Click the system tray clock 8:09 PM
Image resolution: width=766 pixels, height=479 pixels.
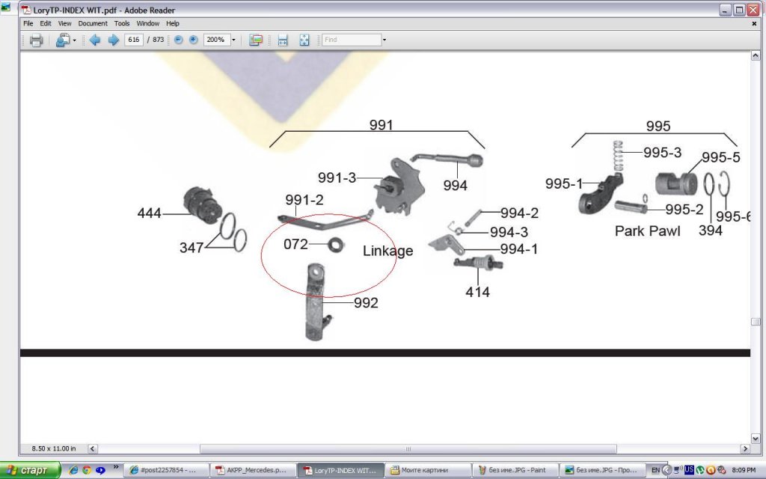tap(744, 470)
